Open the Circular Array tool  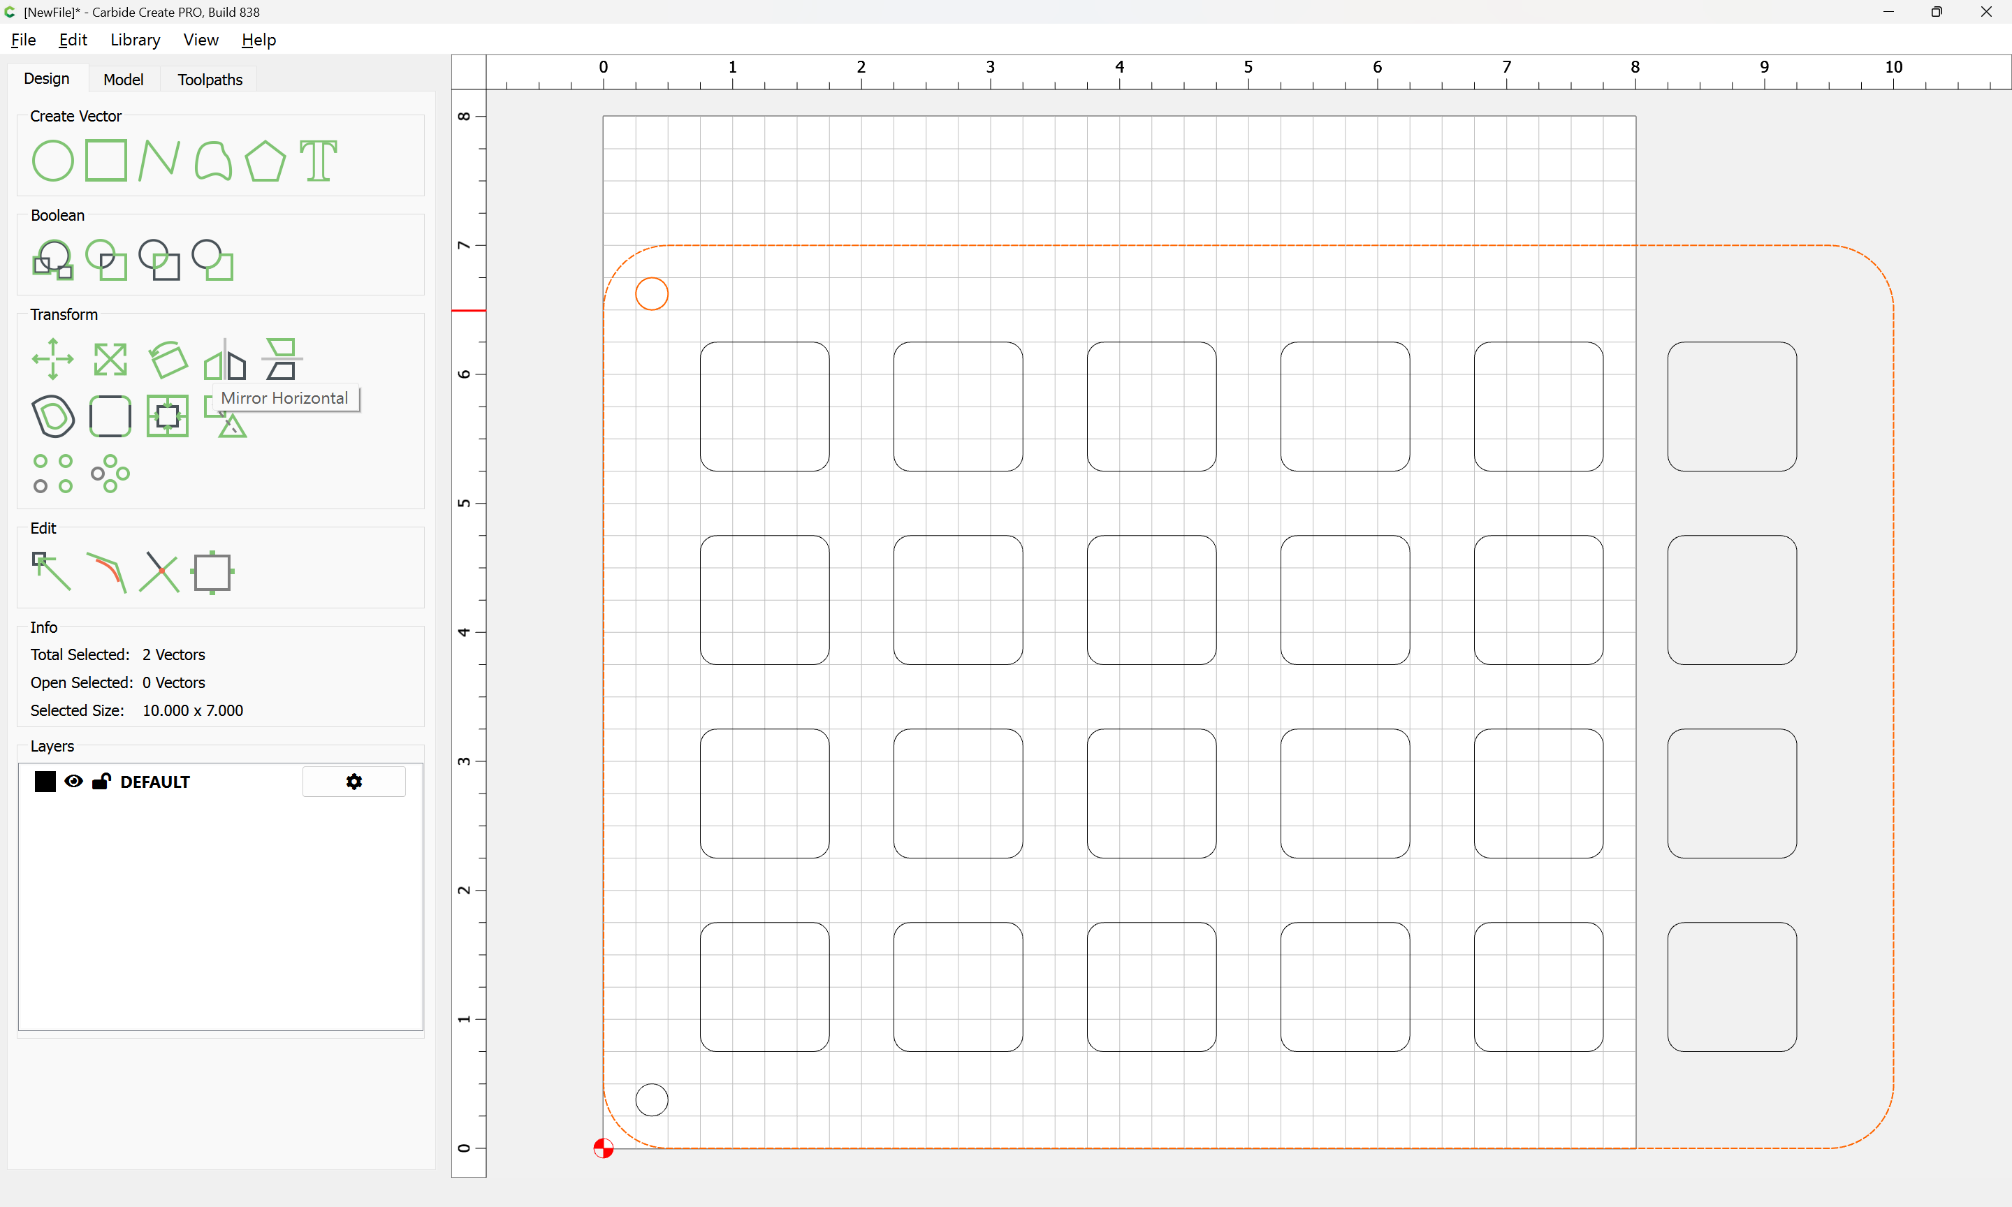point(110,474)
